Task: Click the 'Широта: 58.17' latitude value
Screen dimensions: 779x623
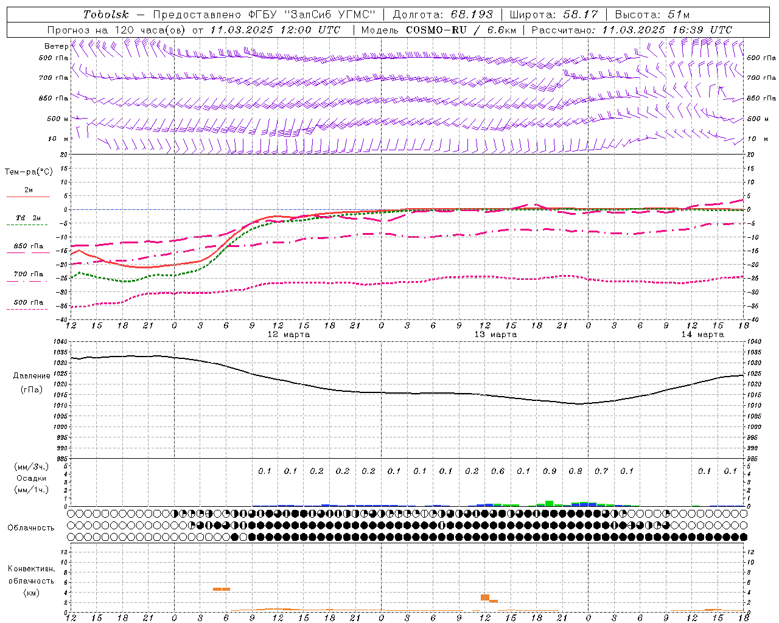Action: tap(554, 15)
